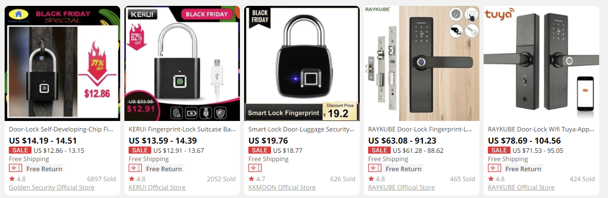This screenshot has height=198, width=608.
Task: Open Door-Lock Self-Developing-Chip product title
Action: (61, 129)
